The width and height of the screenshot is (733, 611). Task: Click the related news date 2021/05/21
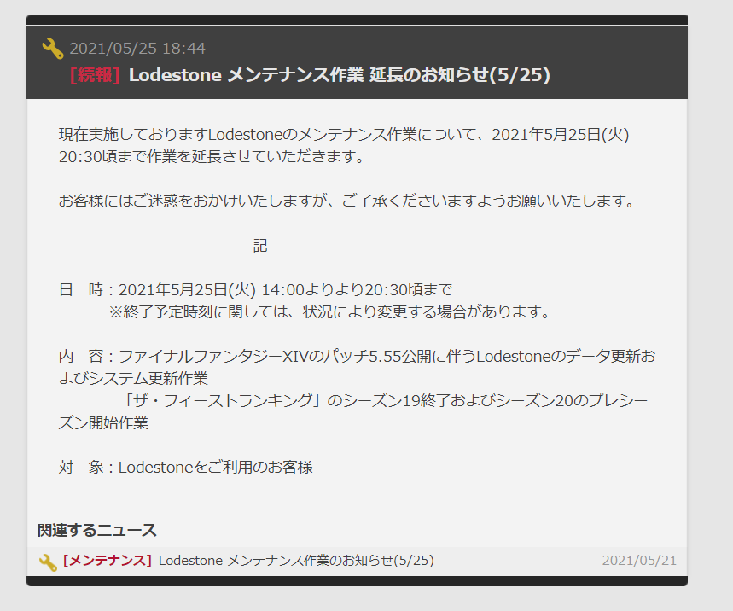click(639, 560)
